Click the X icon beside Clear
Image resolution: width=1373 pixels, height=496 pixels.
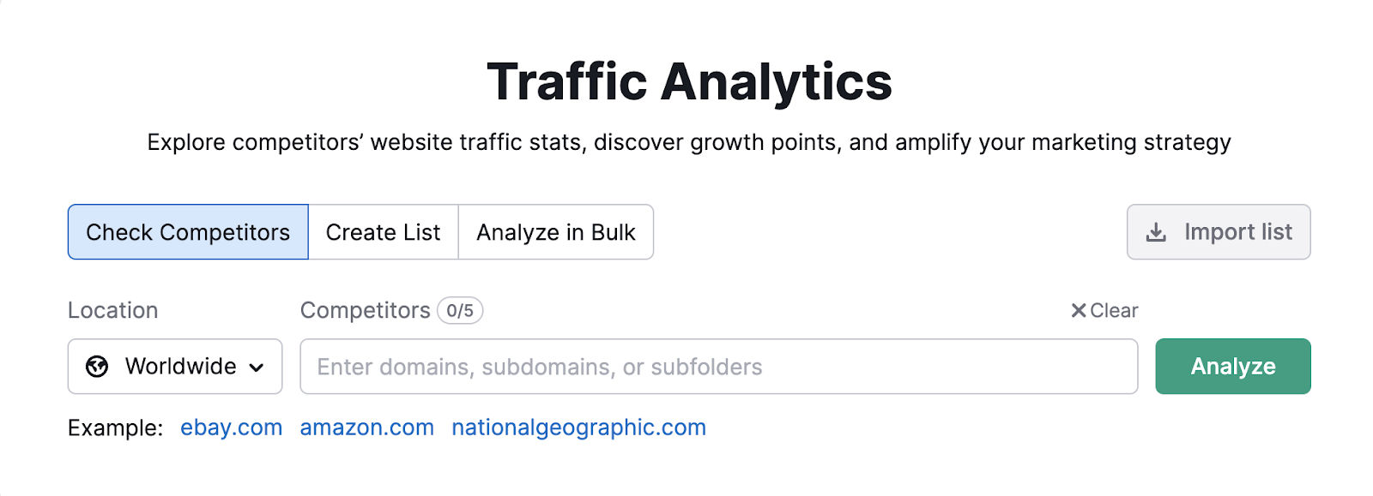click(1079, 310)
